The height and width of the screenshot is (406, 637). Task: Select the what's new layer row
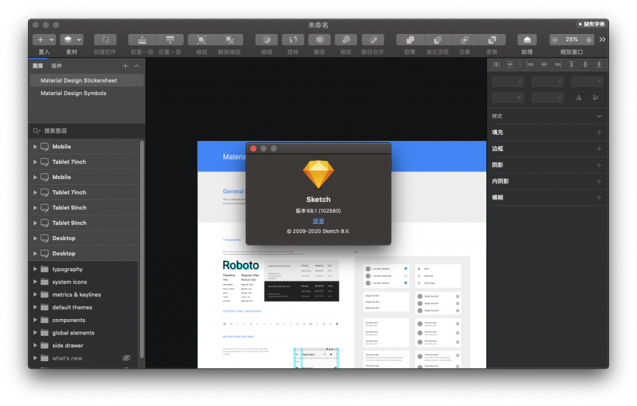click(84, 358)
